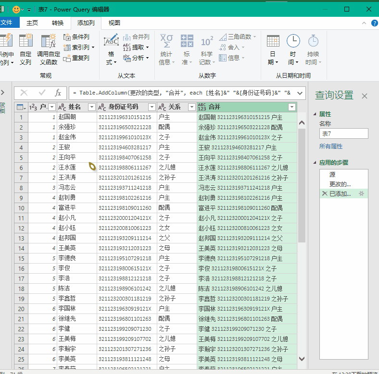Screen dimensions: 379x374
Task: Confirm formula with checkmark button
Action: pyautogui.click(x=42, y=93)
